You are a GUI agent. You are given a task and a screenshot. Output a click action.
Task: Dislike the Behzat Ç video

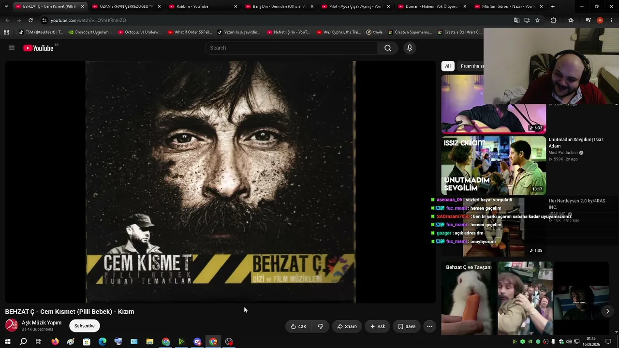tap(320, 326)
